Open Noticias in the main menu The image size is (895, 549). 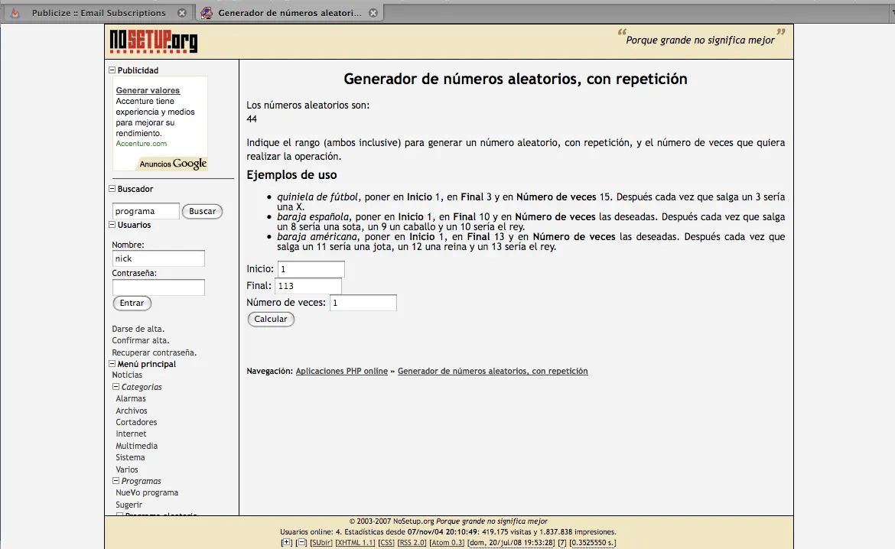pos(127,375)
